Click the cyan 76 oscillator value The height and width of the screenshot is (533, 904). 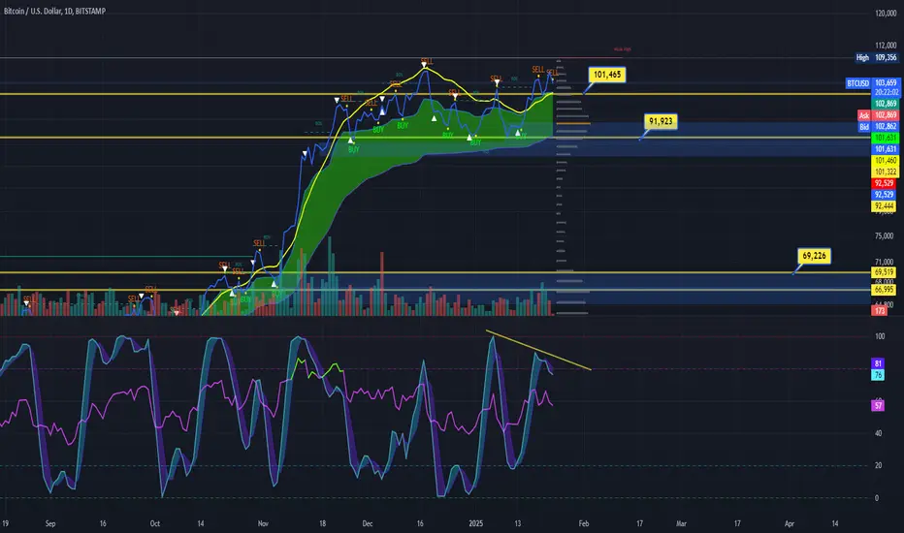[x=878, y=375]
